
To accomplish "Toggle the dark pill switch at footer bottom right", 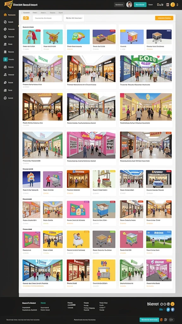I will [x=172, y=320].
